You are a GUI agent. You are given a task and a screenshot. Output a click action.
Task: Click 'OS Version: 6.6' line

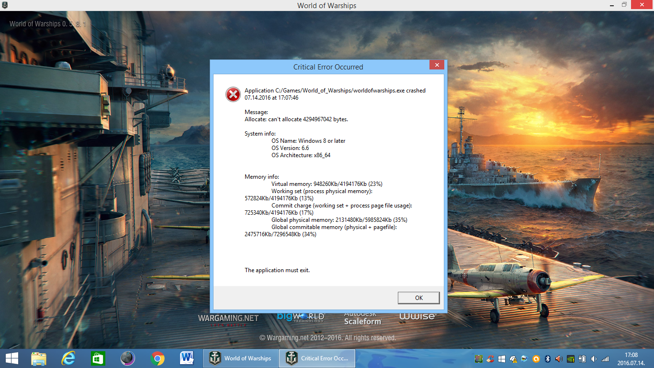(290, 148)
